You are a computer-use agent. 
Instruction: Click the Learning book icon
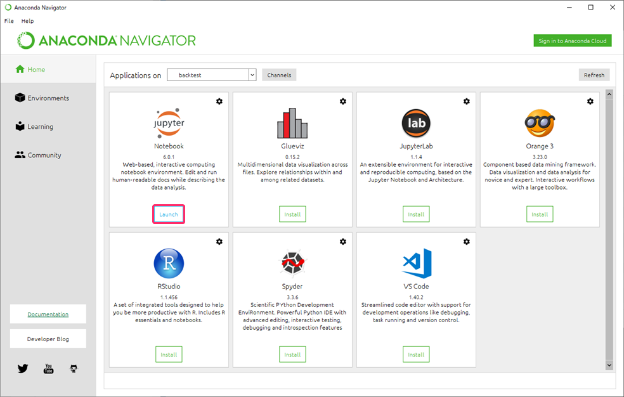[20, 126]
